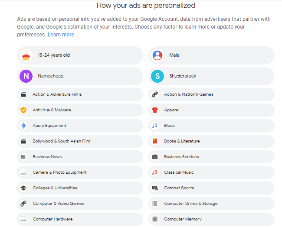Click the Colleges & Universities graduation cap icon
The width and height of the screenshot is (282, 227).
(23, 188)
